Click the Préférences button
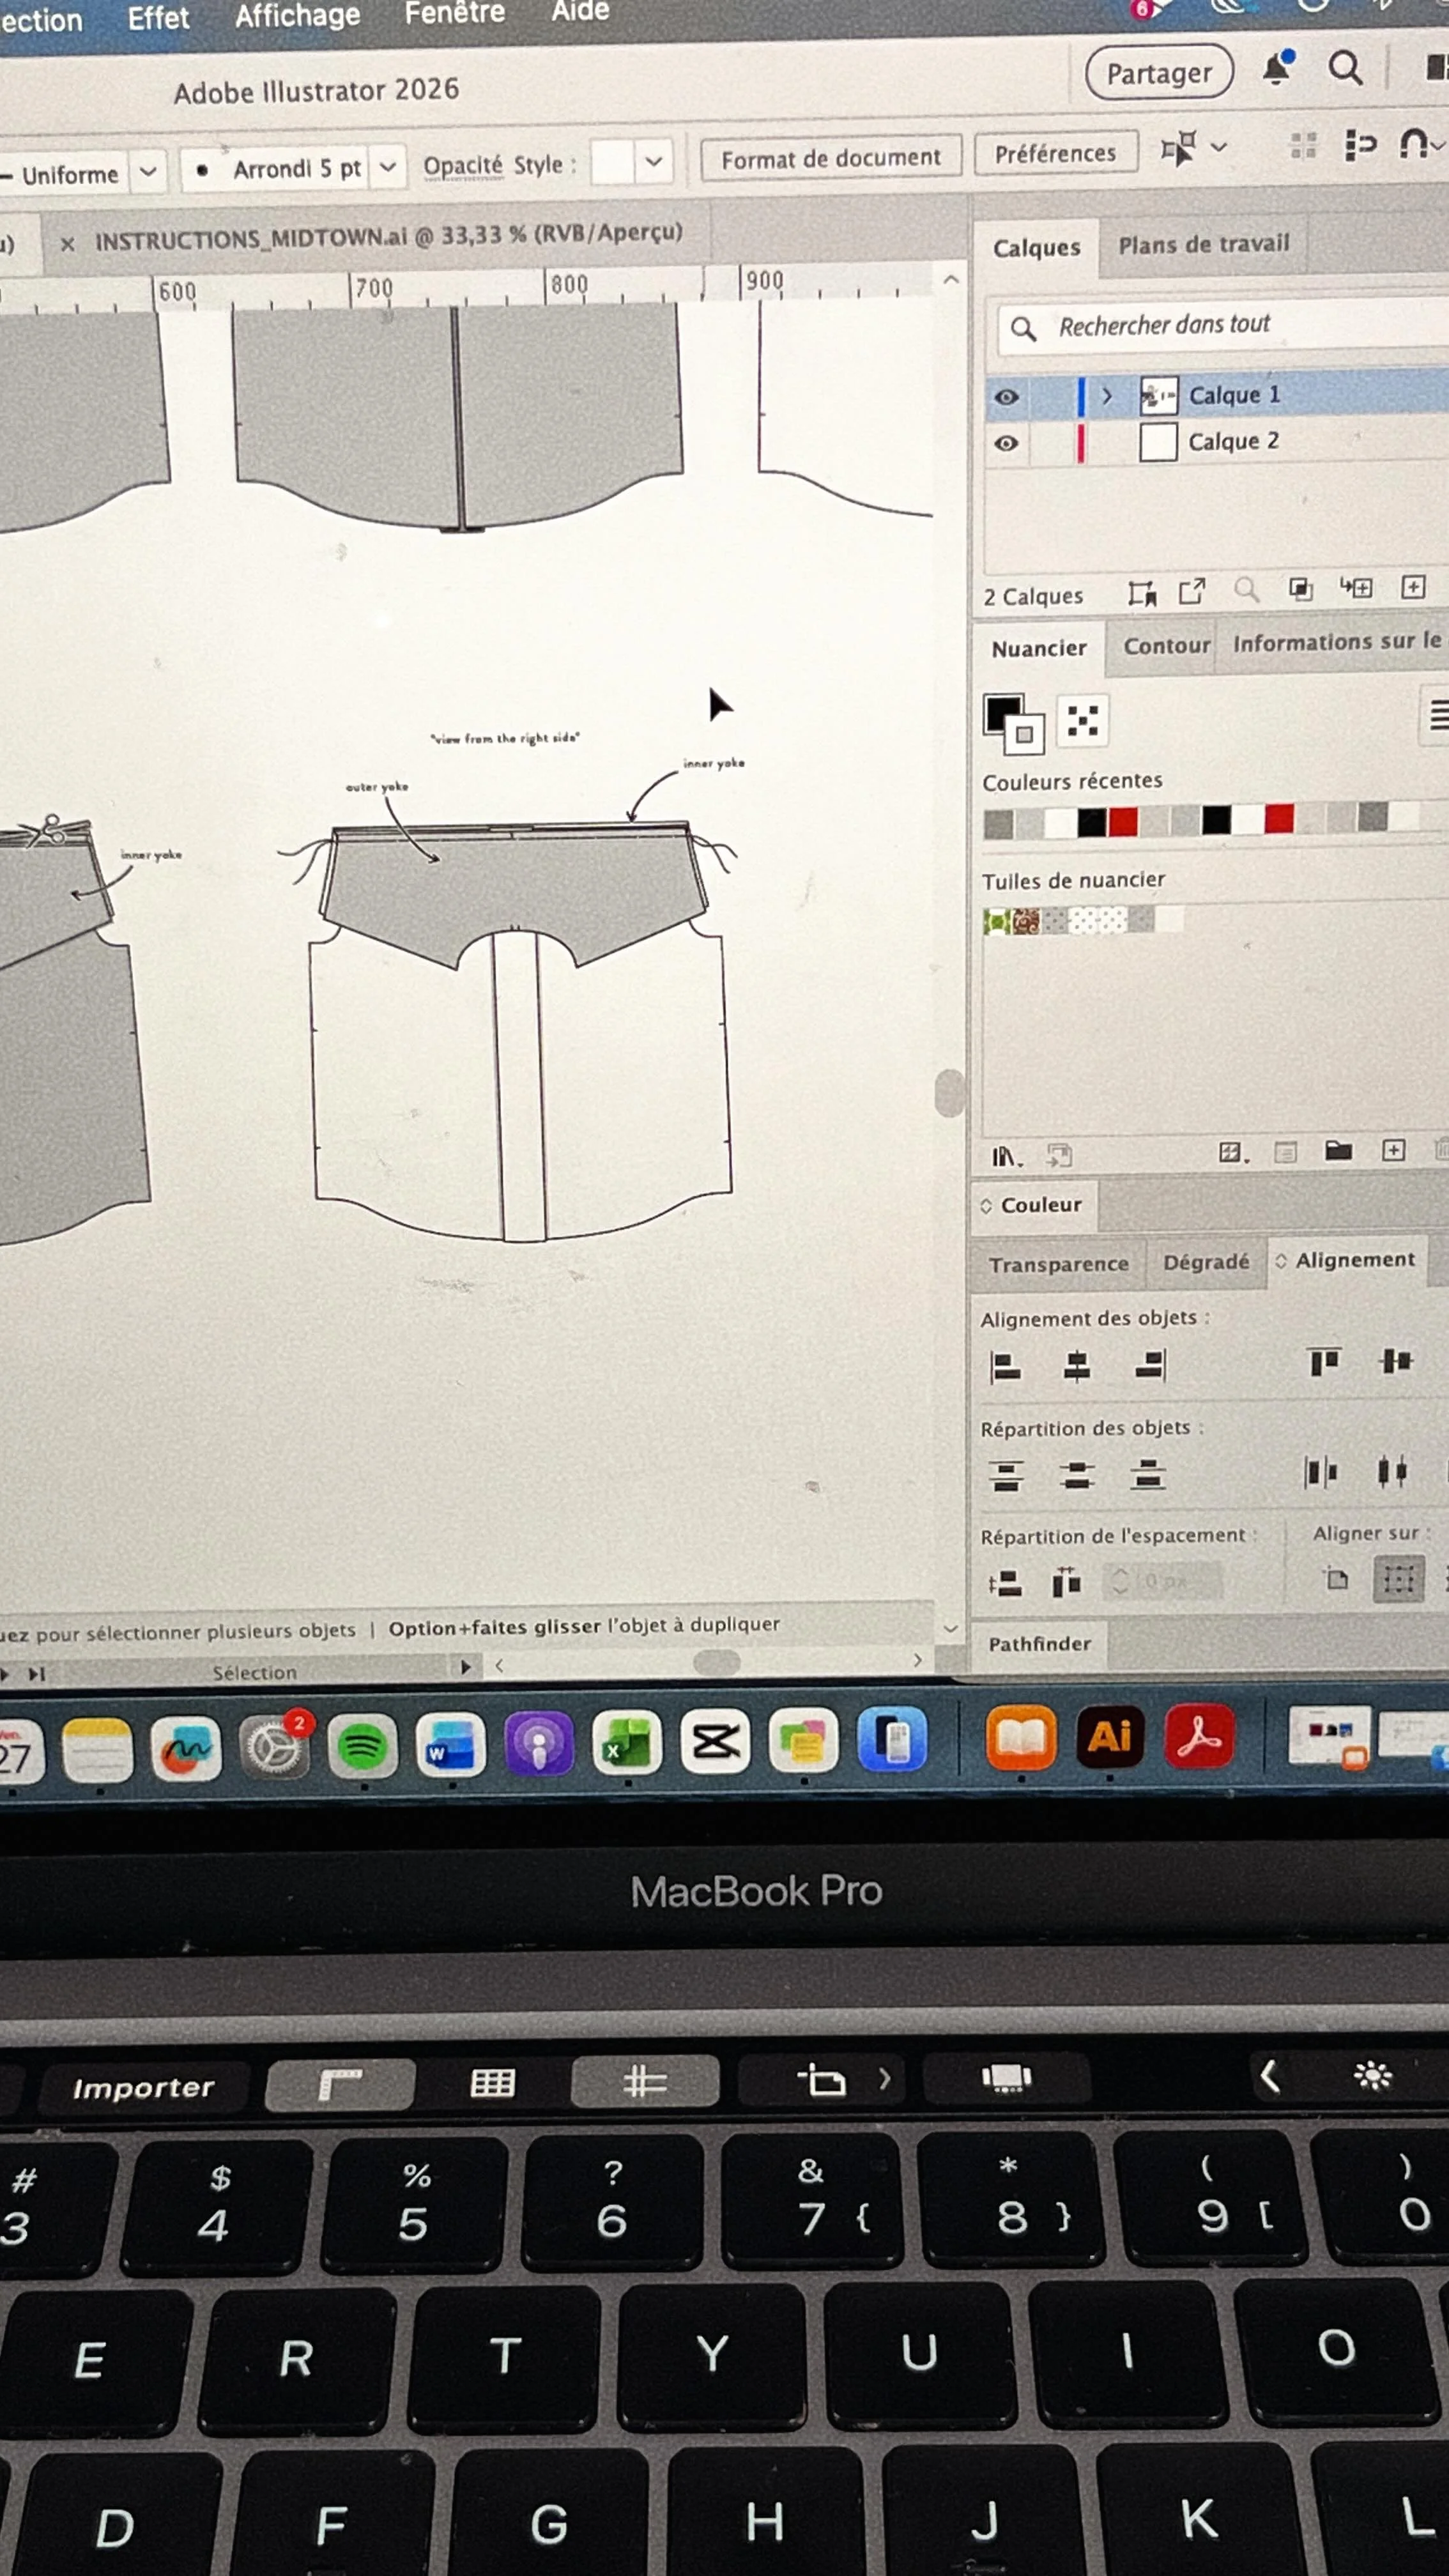This screenshot has height=2576, width=1449. [1055, 154]
